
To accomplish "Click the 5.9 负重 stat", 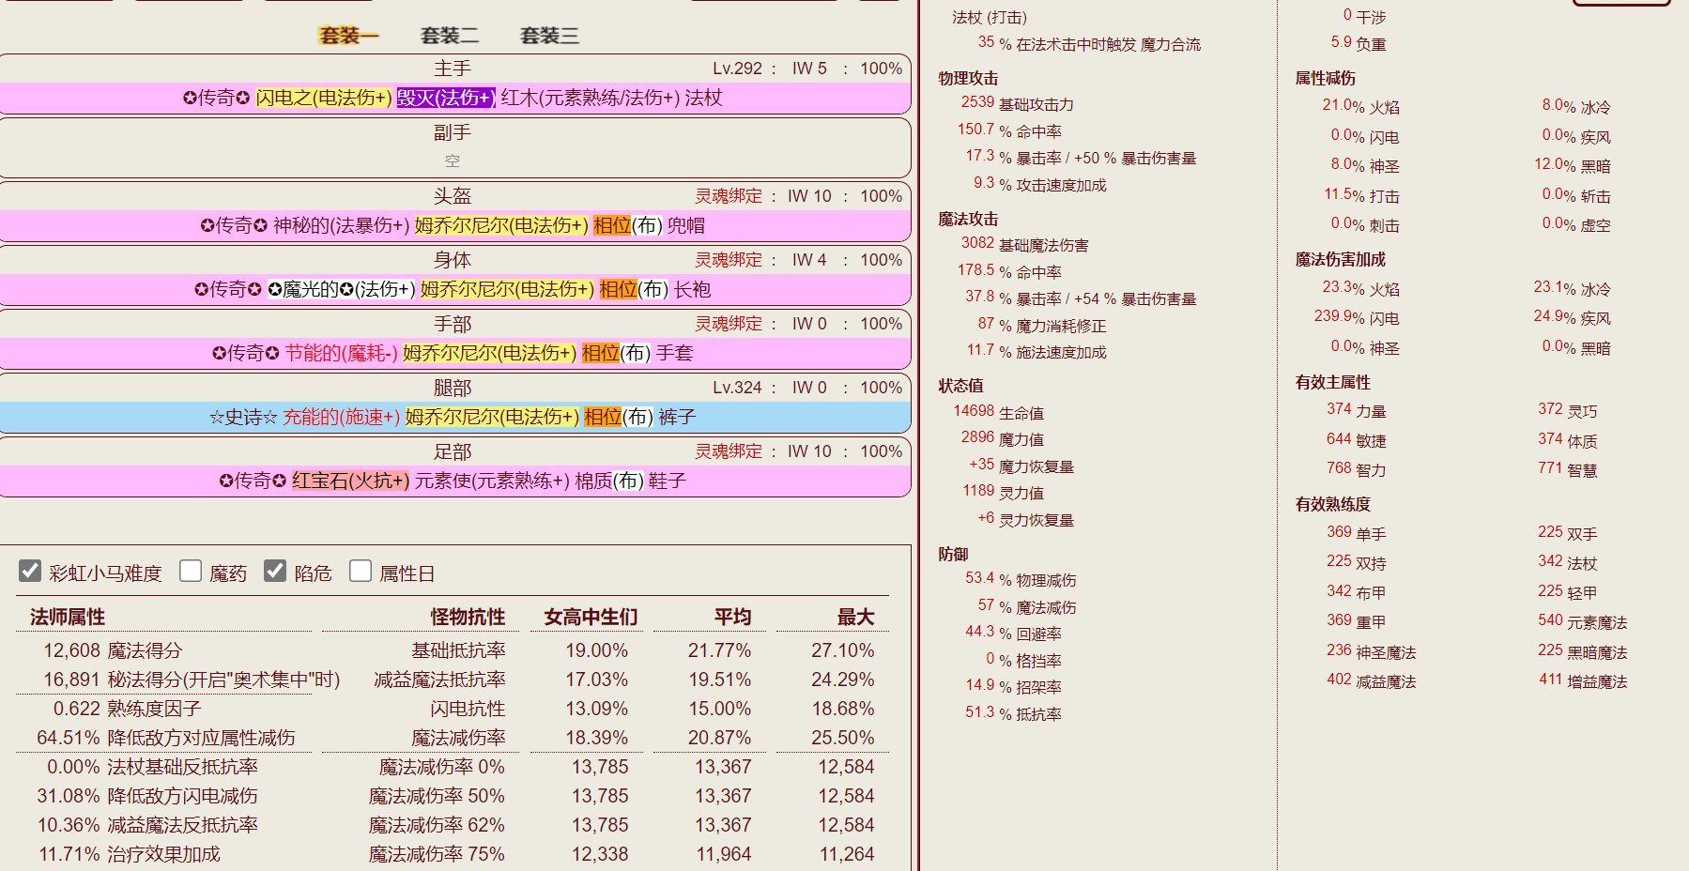I will [1359, 43].
